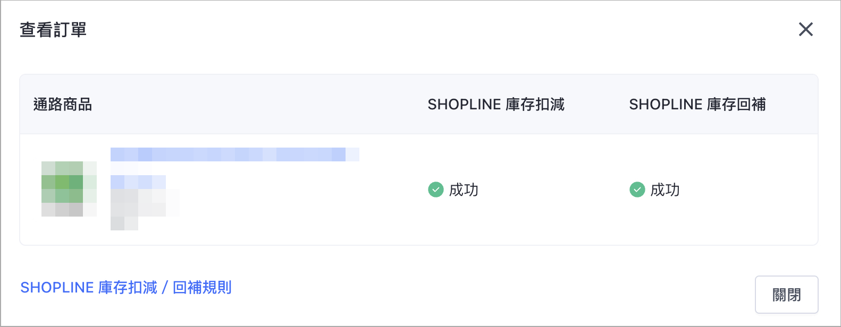Image resolution: width=841 pixels, height=327 pixels.
Task: Click the word SHOPLINE in the 庫存回補 header
Action: [666, 104]
